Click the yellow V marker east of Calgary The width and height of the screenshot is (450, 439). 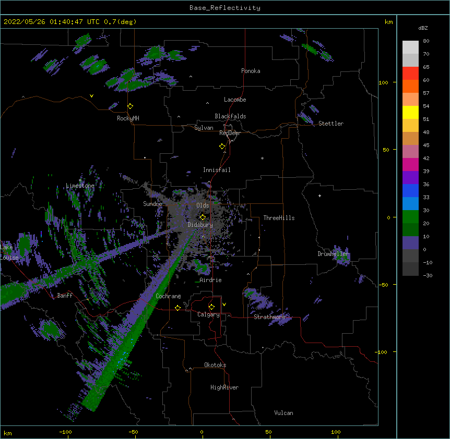224,304
